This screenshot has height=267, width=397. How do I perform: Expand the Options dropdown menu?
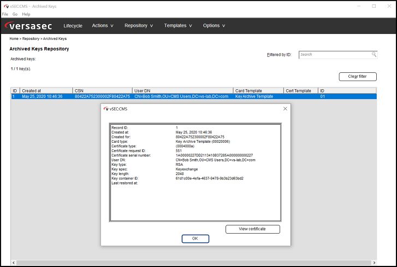(214, 26)
